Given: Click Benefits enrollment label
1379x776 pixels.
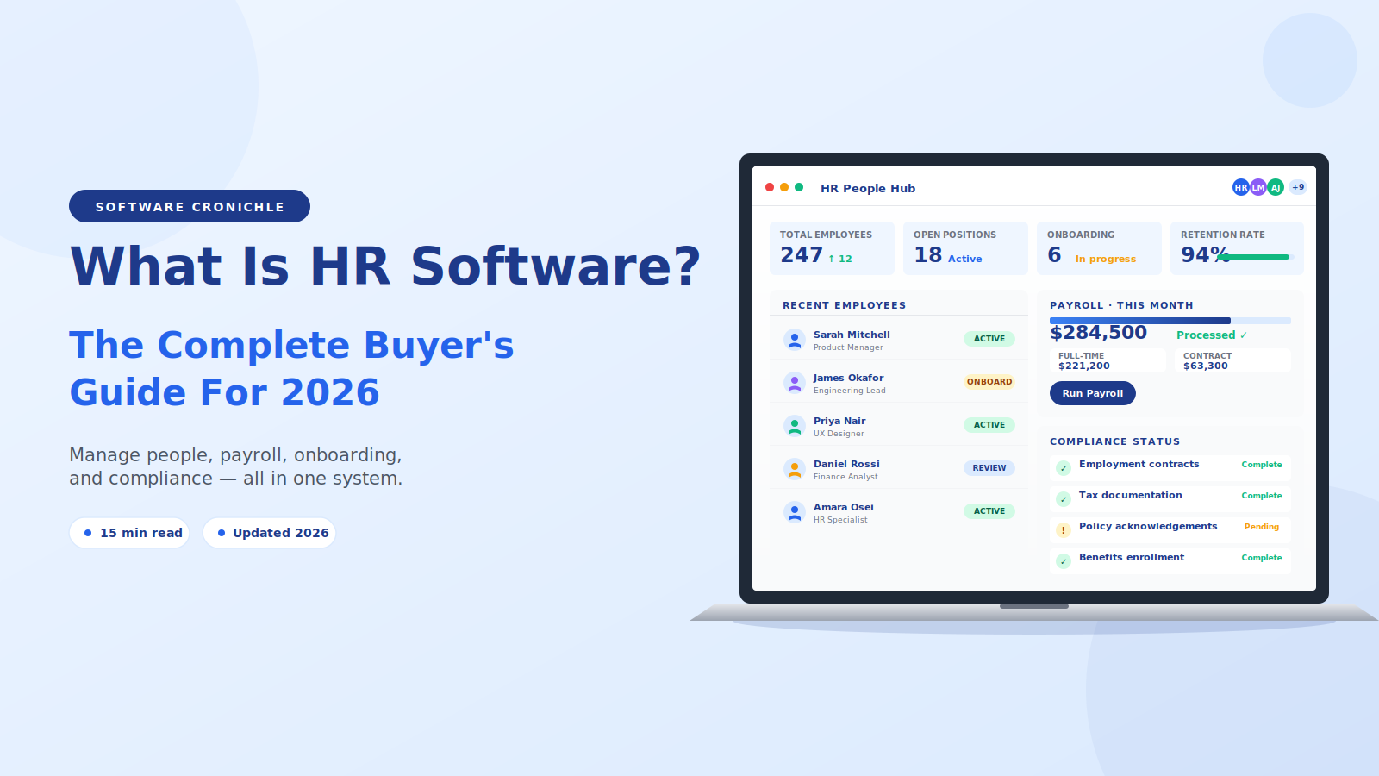Looking at the screenshot, I should [1132, 557].
